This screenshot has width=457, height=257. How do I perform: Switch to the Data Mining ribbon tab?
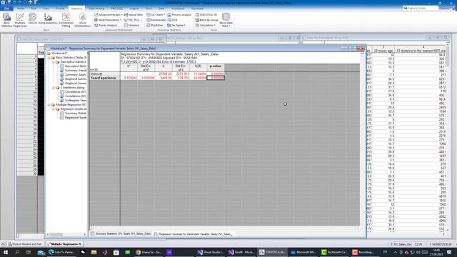(x=96, y=9)
